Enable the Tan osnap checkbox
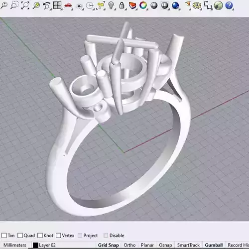The width and height of the screenshot is (249, 249). tap(4, 236)
